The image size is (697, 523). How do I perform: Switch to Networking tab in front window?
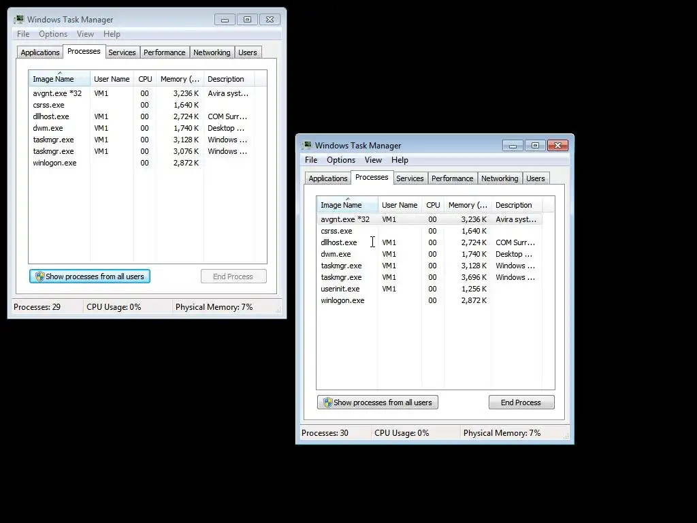pyautogui.click(x=500, y=178)
